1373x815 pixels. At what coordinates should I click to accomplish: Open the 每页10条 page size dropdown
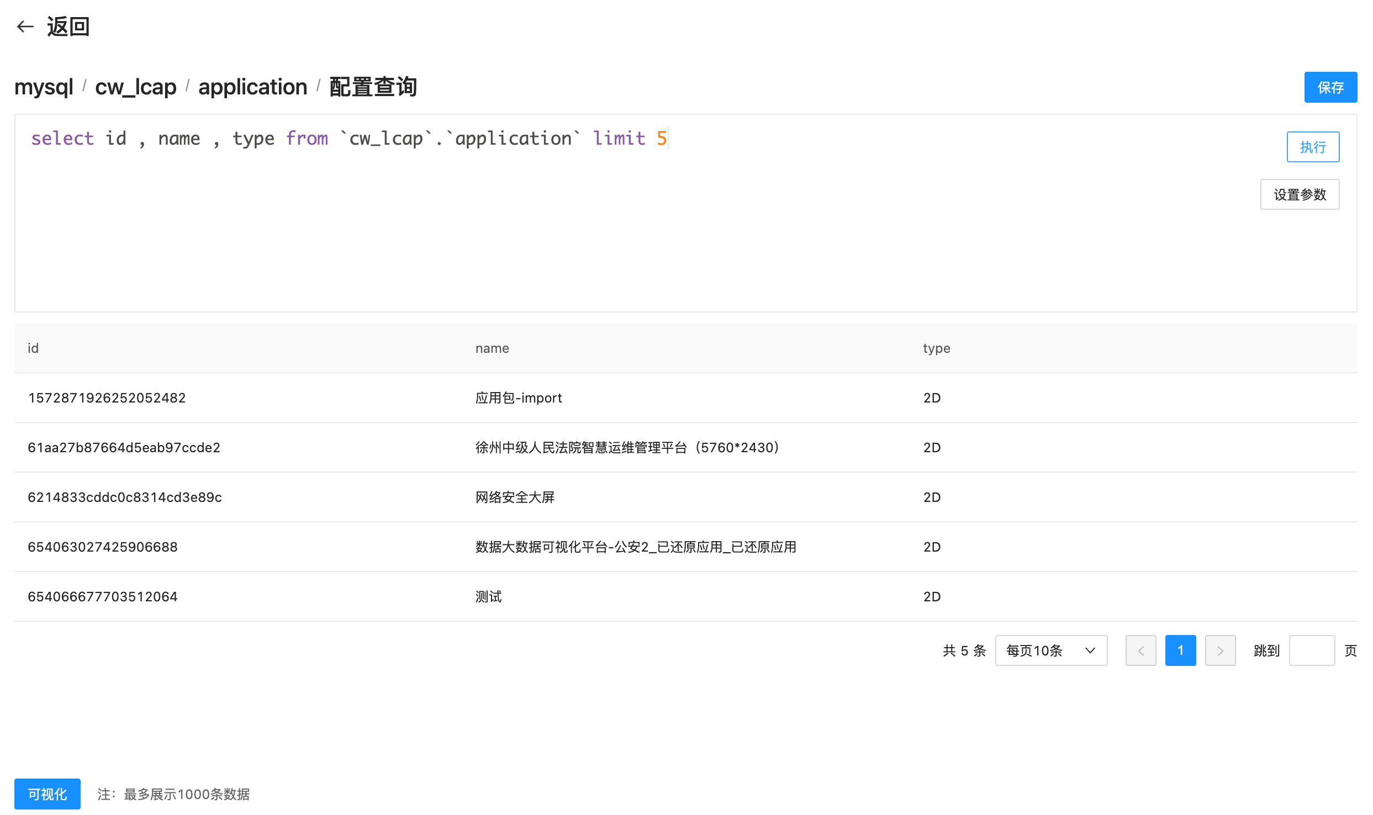1049,650
